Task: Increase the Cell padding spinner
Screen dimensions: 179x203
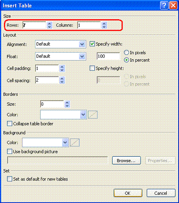Action: [62, 67]
